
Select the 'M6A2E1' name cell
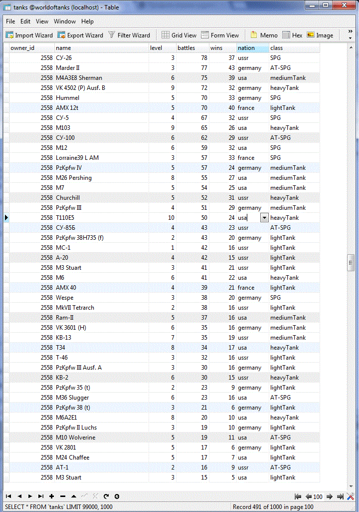tap(101, 417)
